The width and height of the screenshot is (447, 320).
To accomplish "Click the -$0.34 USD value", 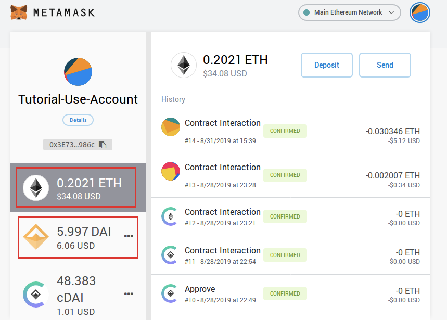I will pyautogui.click(x=404, y=185).
